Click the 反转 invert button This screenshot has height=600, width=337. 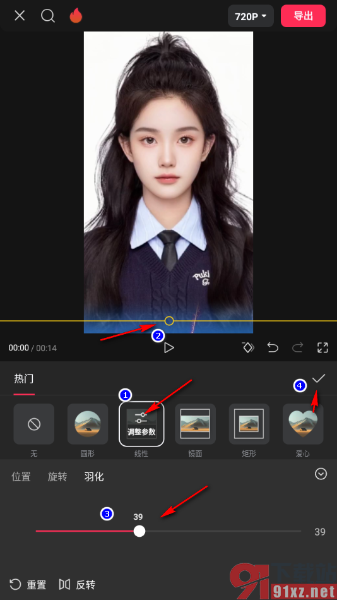coord(77,585)
